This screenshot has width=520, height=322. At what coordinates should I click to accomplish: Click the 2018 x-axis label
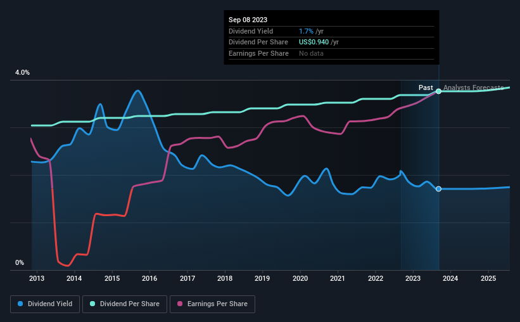(225, 278)
